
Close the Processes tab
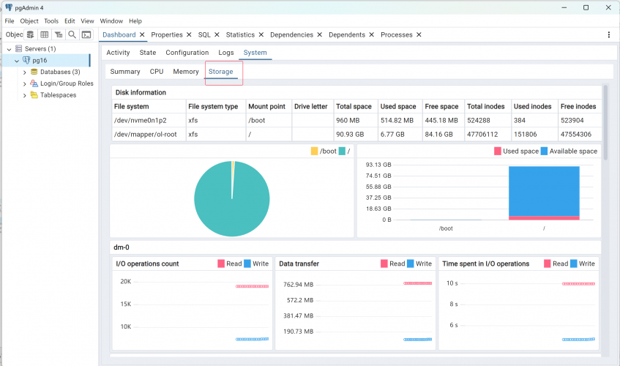click(x=419, y=35)
